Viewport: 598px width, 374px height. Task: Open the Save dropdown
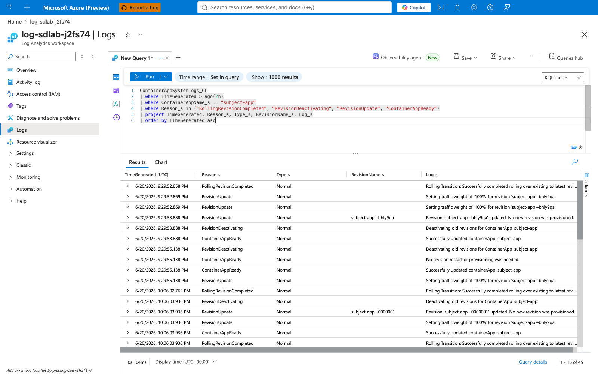pos(465,57)
